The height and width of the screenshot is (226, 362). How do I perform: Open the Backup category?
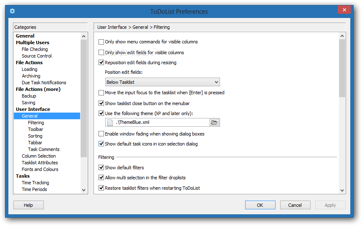pyautogui.click(x=29, y=96)
